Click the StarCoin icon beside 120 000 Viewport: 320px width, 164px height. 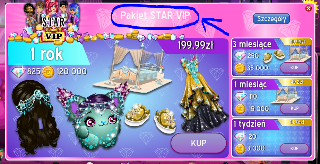click(48, 72)
